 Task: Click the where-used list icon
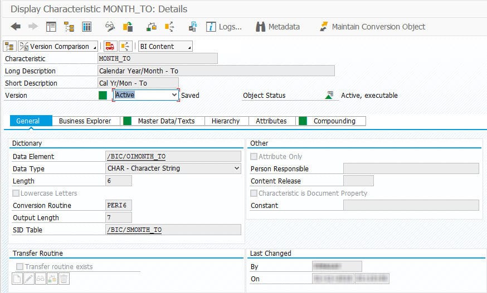pyautogui.click(x=169, y=27)
